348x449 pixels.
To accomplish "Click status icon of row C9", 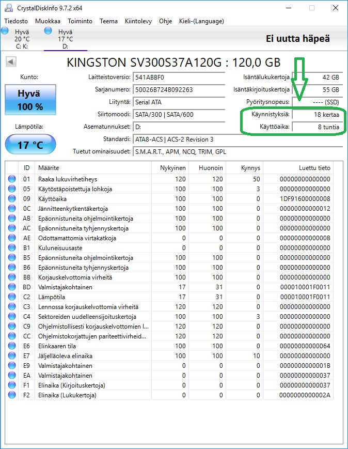I will point(12,327).
